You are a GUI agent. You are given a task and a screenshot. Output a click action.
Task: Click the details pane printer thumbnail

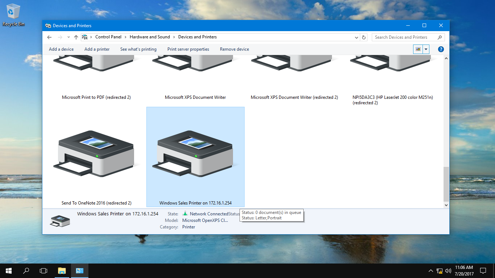tap(60, 221)
